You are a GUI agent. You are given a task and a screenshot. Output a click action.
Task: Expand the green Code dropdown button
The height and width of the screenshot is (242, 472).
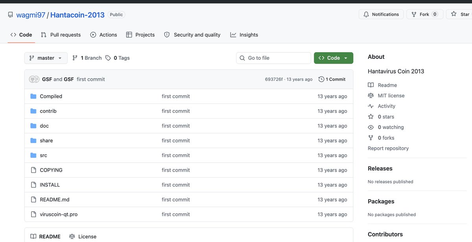coord(334,58)
